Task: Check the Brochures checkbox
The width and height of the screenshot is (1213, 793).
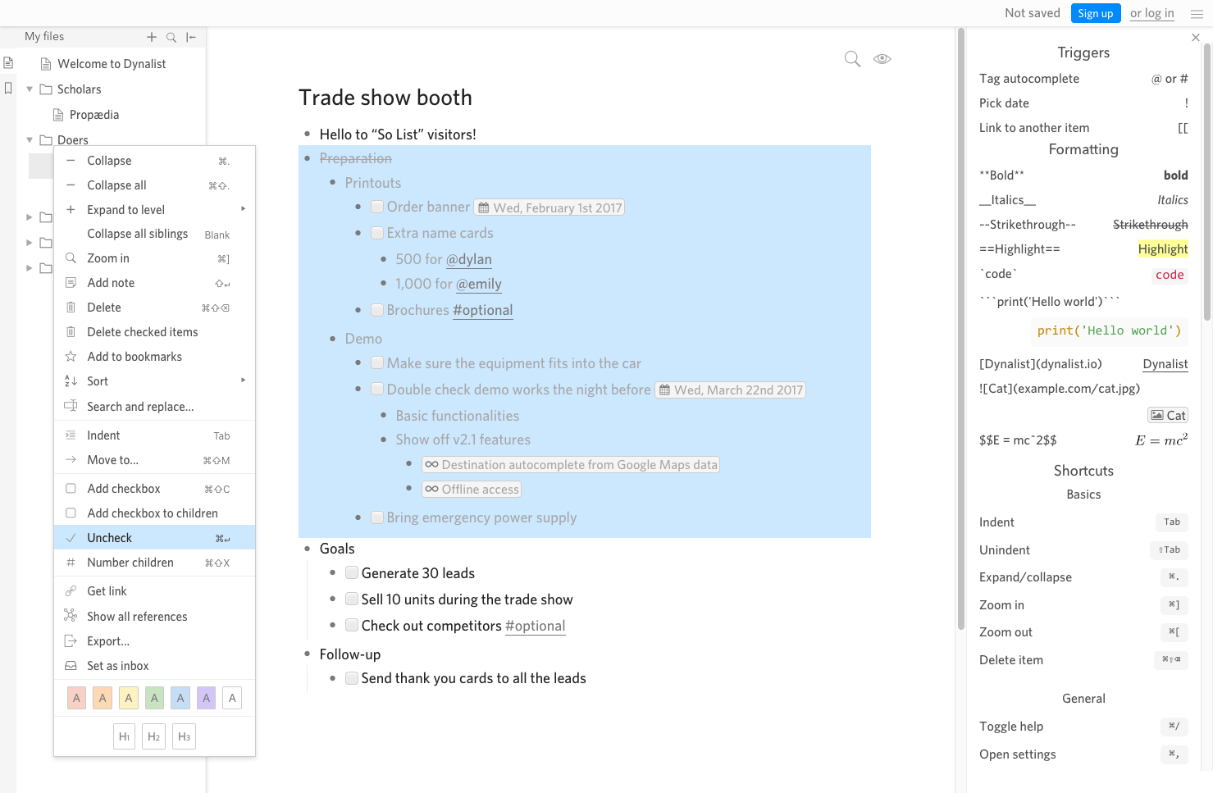Action: pyautogui.click(x=377, y=311)
